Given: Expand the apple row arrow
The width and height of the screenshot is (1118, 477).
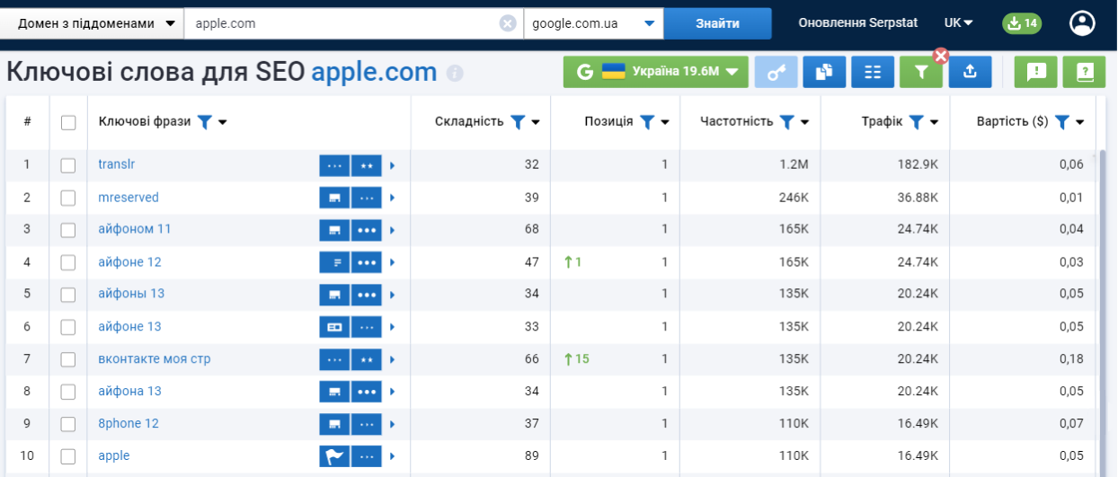Looking at the screenshot, I should coord(393,456).
